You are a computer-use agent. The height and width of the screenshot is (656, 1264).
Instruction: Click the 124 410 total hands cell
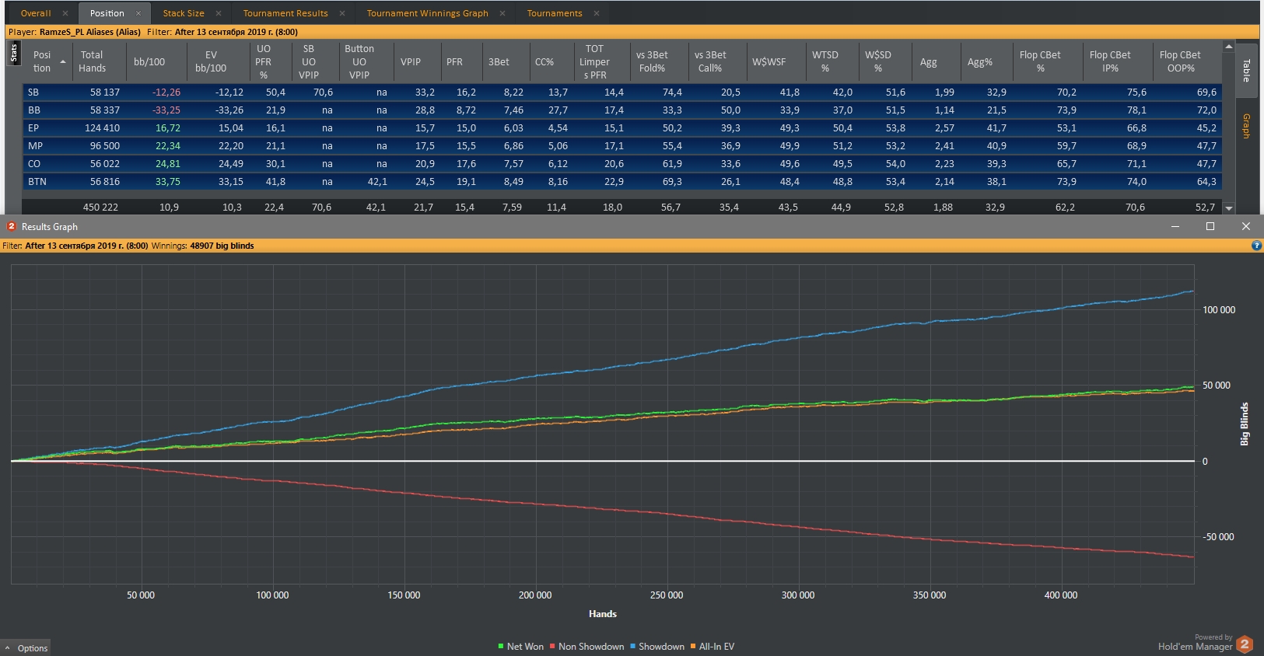[x=102, y=127]
